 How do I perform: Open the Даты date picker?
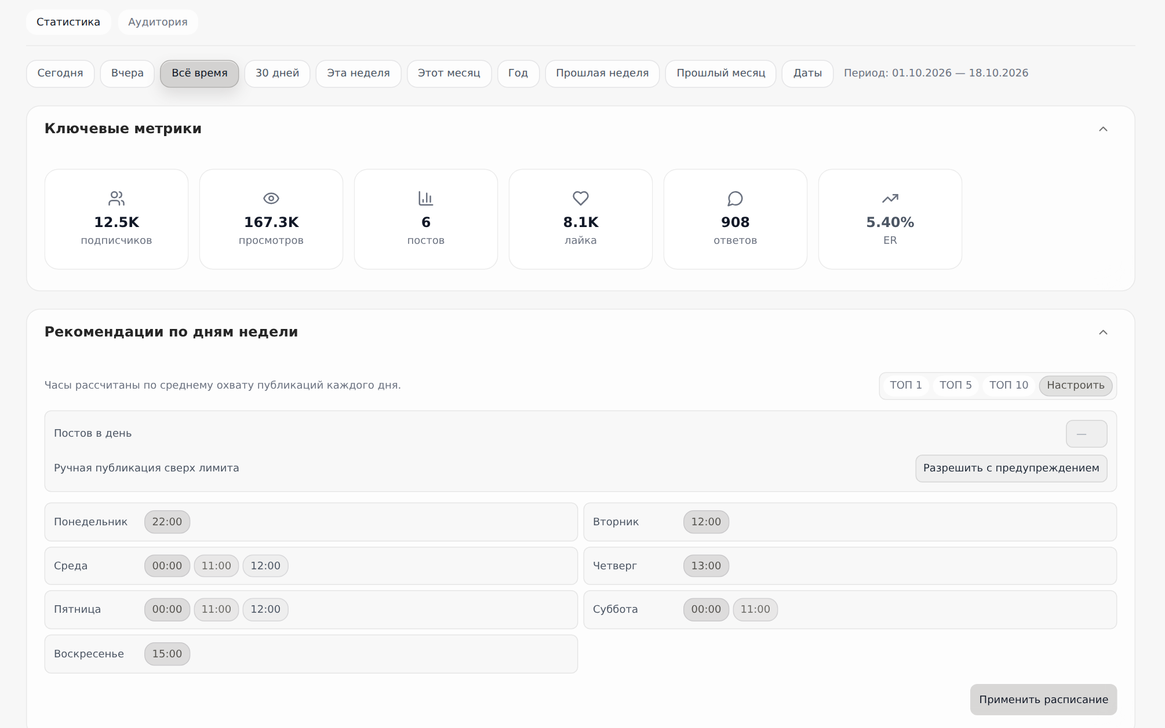tap(807, 74)
